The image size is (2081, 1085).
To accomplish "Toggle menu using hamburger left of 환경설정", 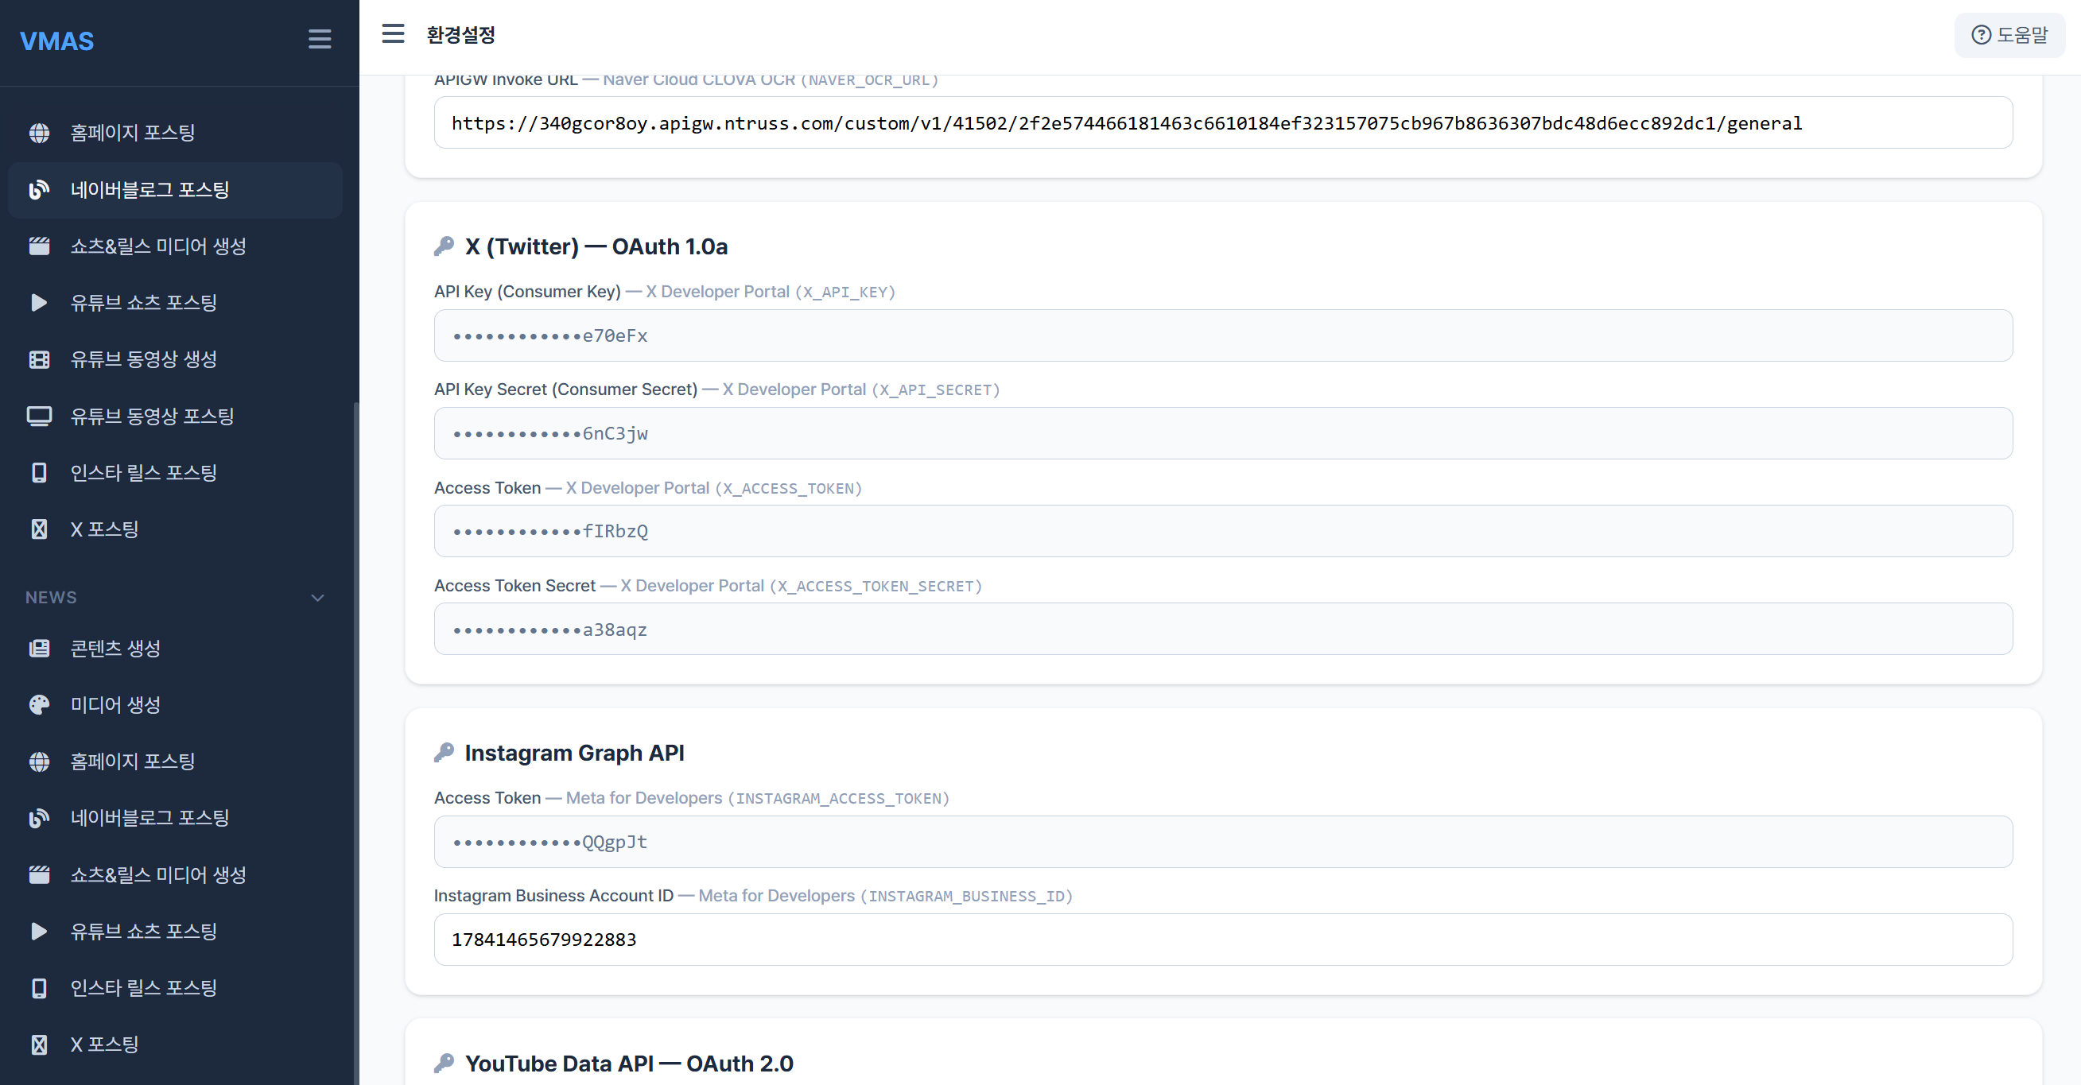I will point(393,34).
